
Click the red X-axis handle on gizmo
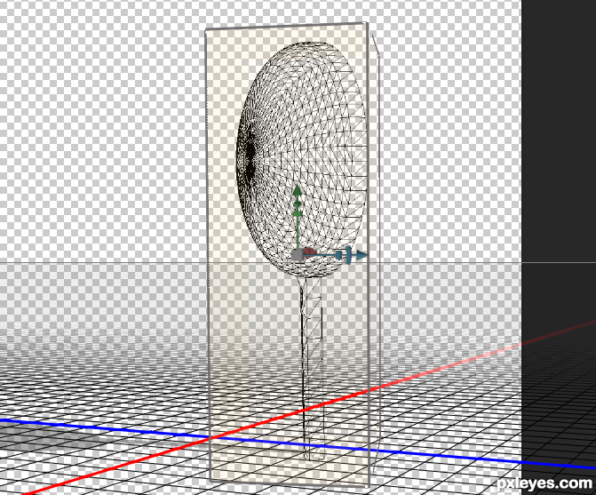pos(310,251)
